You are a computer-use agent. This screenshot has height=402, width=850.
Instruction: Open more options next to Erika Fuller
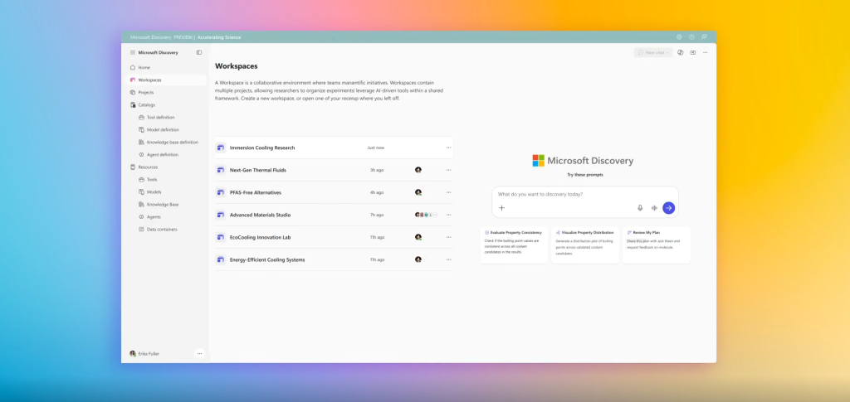tap(199, 353)
